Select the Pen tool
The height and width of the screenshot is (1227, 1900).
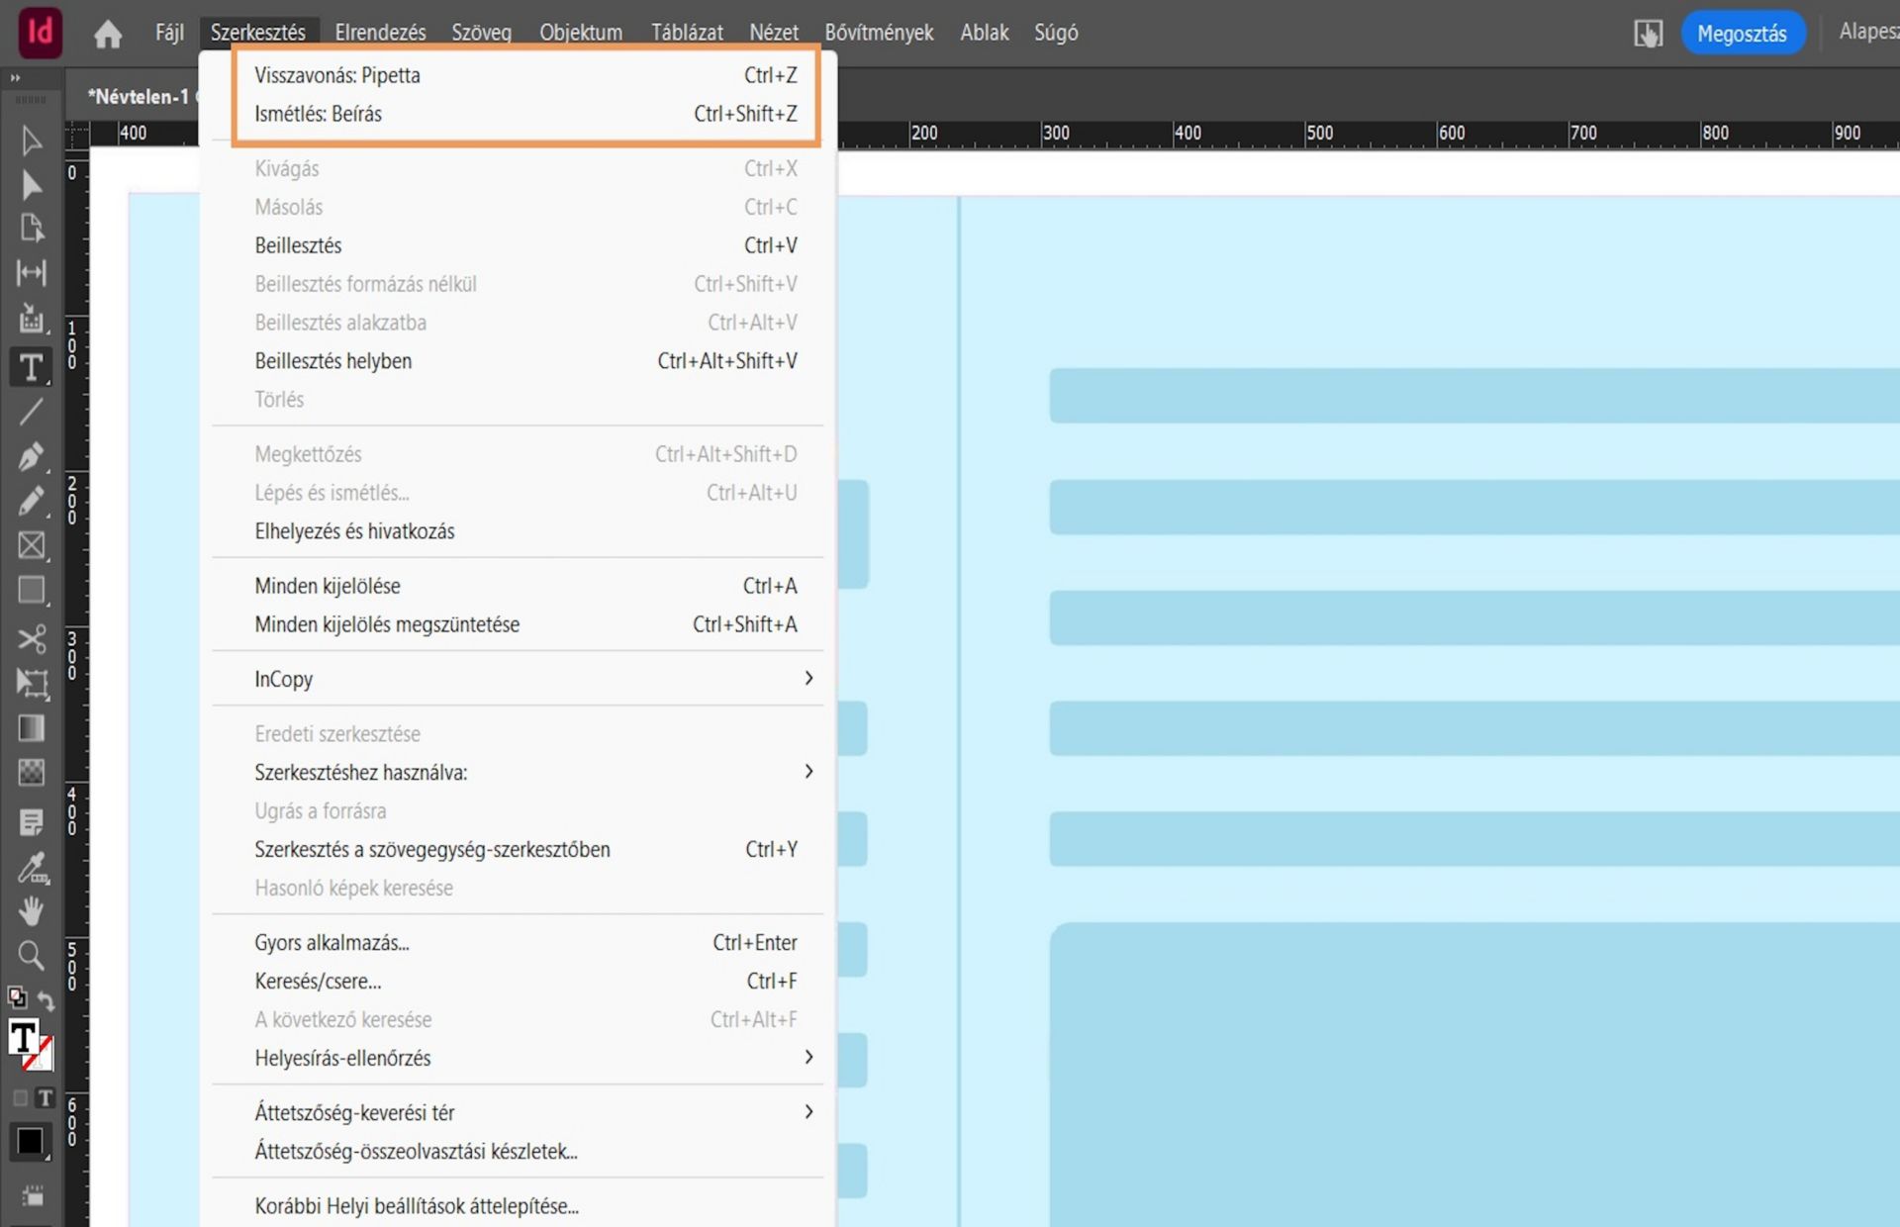[x=31, y=457]
